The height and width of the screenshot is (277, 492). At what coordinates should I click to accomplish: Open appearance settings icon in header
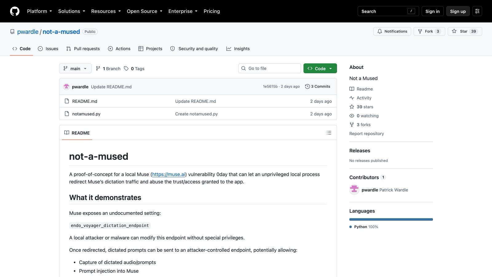click(x=477, y=11)
